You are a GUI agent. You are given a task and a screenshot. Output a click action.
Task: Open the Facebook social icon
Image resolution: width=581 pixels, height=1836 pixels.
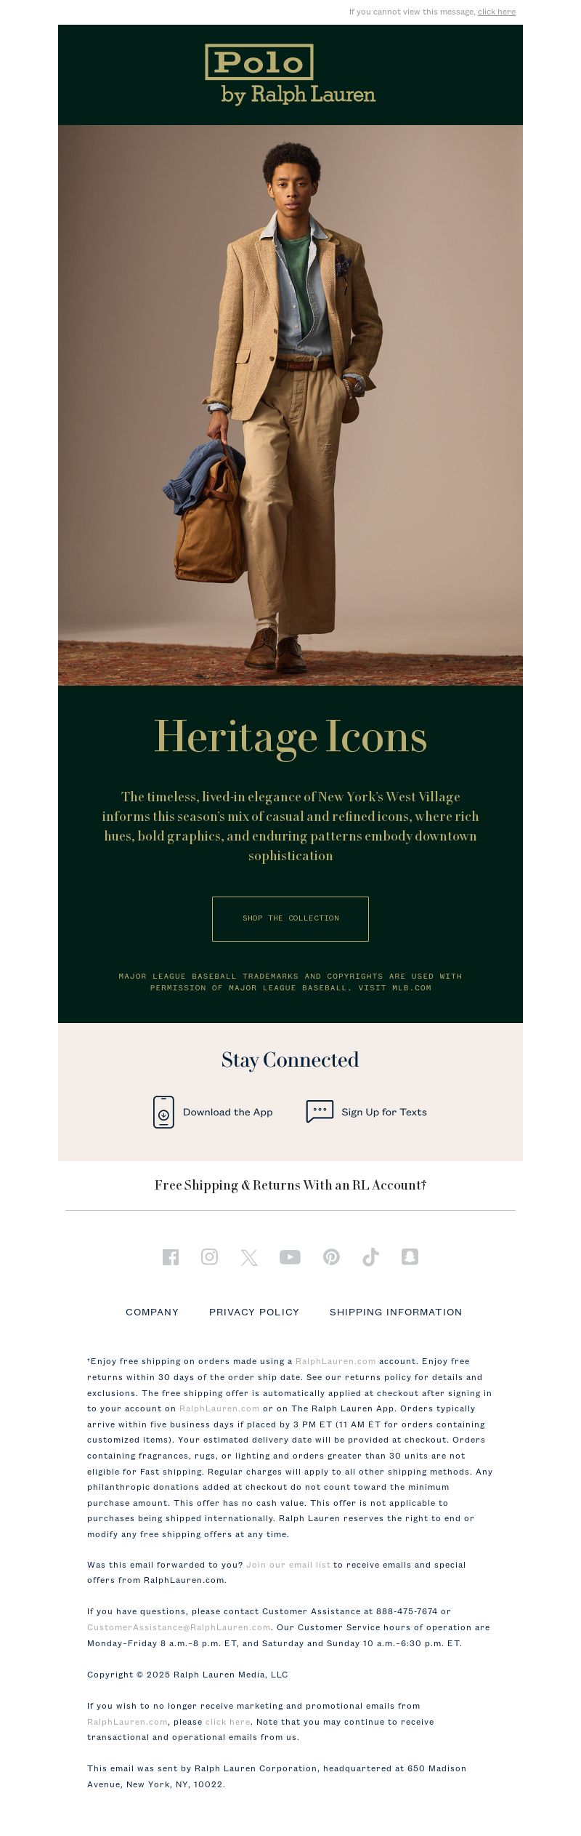click(x=171, y=1257)
